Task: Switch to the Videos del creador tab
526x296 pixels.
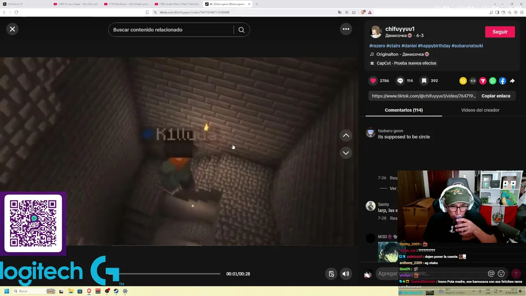Action: [480, 110]
